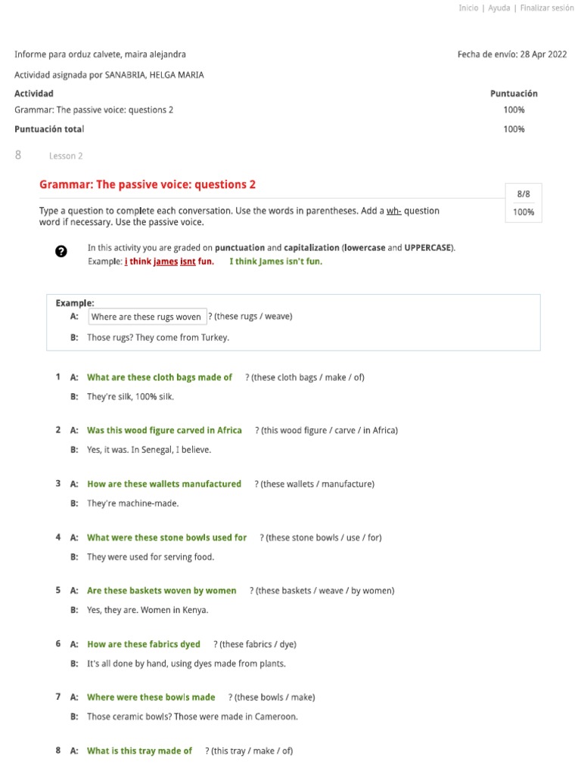Viewport: 581px width, 774px height.
Task: Click the Puntuación column header
Action: pos(514,94)
